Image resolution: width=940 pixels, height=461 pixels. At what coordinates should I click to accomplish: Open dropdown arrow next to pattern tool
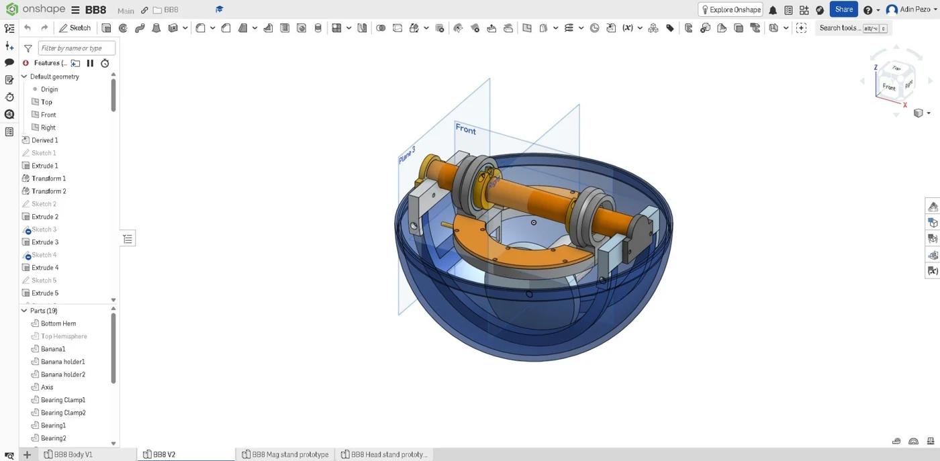click(x=349, y=28)
